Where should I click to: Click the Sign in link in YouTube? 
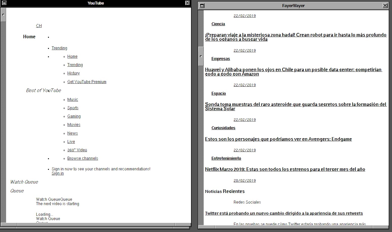(x=58, y=173)
